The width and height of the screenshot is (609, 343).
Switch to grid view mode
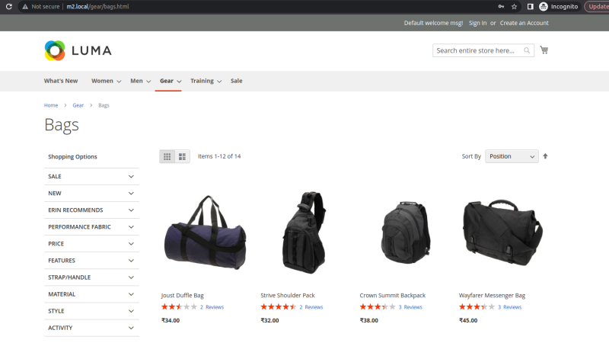(x=167, y=156)
